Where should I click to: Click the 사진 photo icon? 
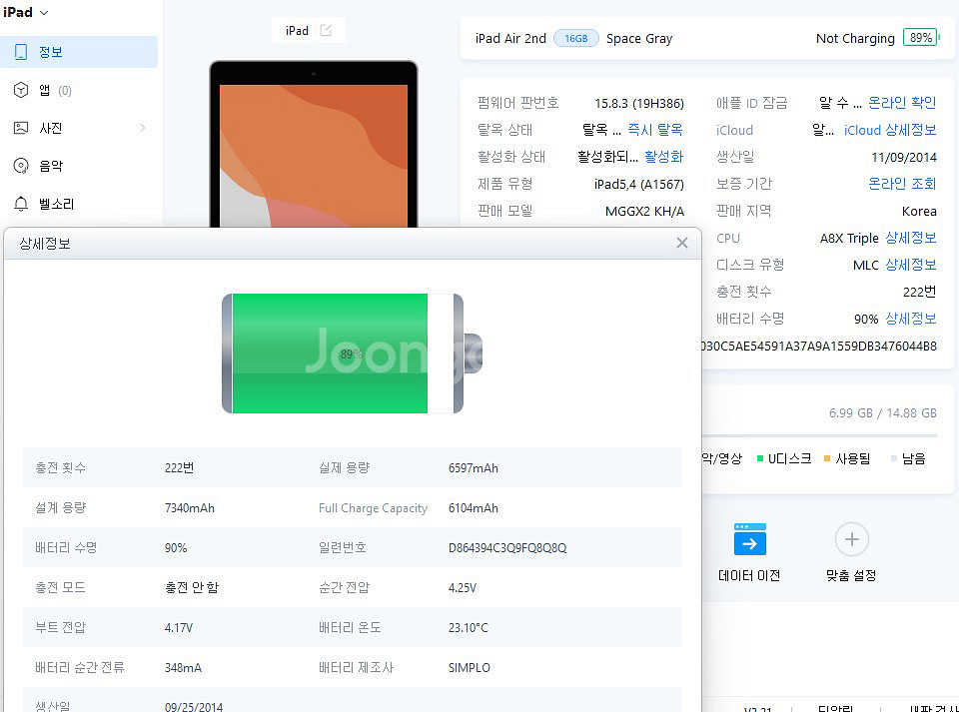tap(20, 128)
